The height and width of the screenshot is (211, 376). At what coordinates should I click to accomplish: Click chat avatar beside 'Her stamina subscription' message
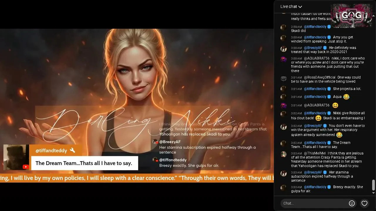pos(283,173)
